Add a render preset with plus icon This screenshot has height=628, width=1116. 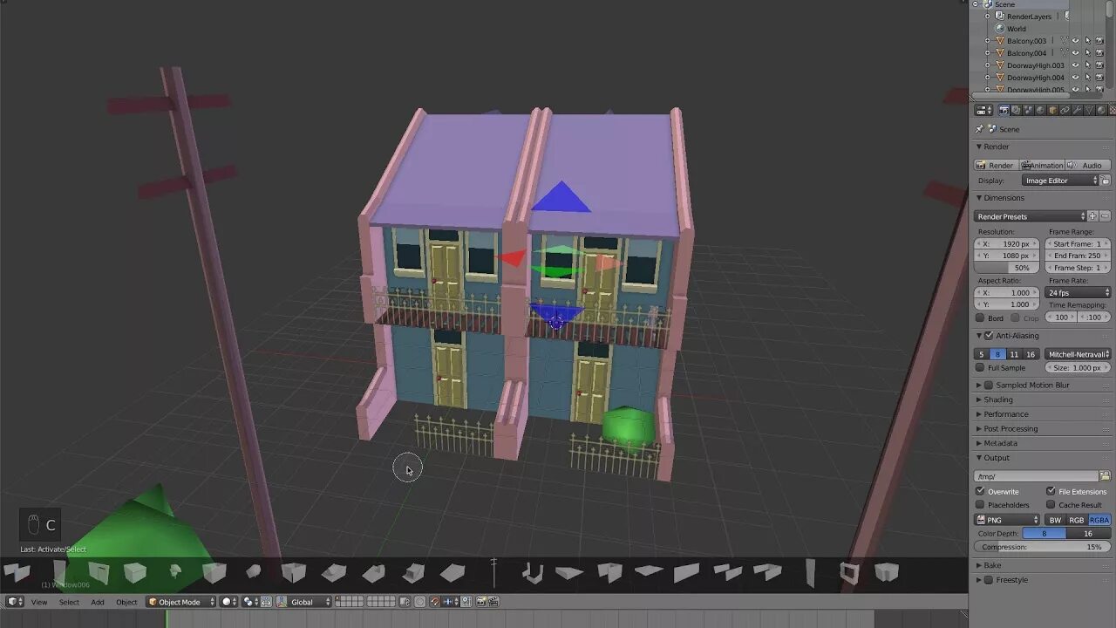pyautogui.click(x=1092, y=216)
